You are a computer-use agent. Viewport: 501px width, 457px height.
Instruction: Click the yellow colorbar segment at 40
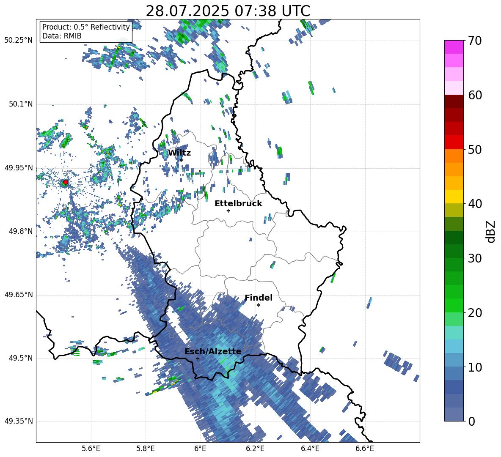[x=454, y=197]
